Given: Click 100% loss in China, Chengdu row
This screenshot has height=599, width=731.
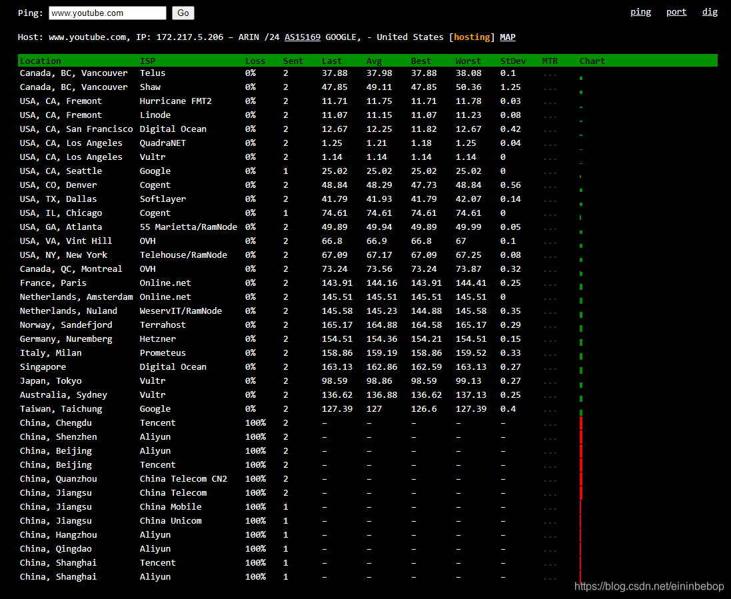Looking at the screenshot, I should [x=255, y=423].
